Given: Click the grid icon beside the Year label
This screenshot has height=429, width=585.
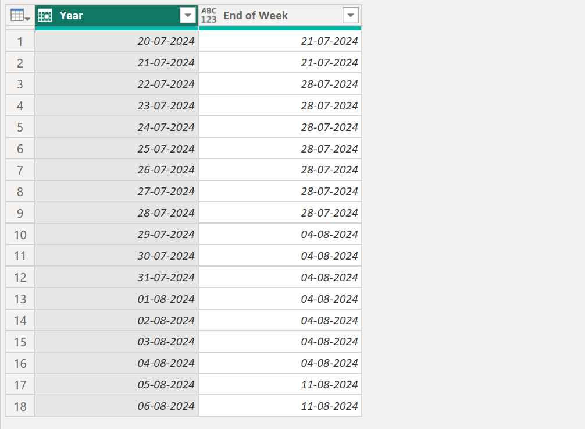Looking at the screenshot, I should coord(45,15).
